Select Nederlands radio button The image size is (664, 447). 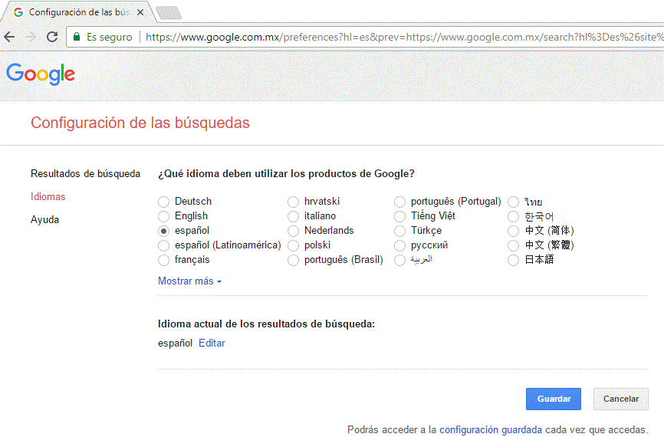point(293,231)
